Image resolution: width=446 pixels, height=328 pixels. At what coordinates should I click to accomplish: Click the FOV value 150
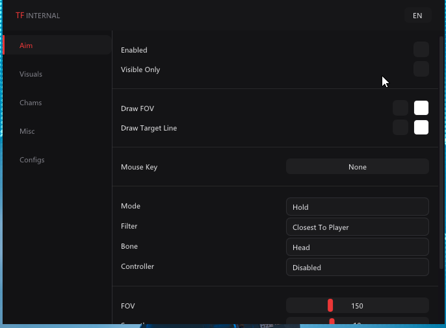click(x=357, y=306)
